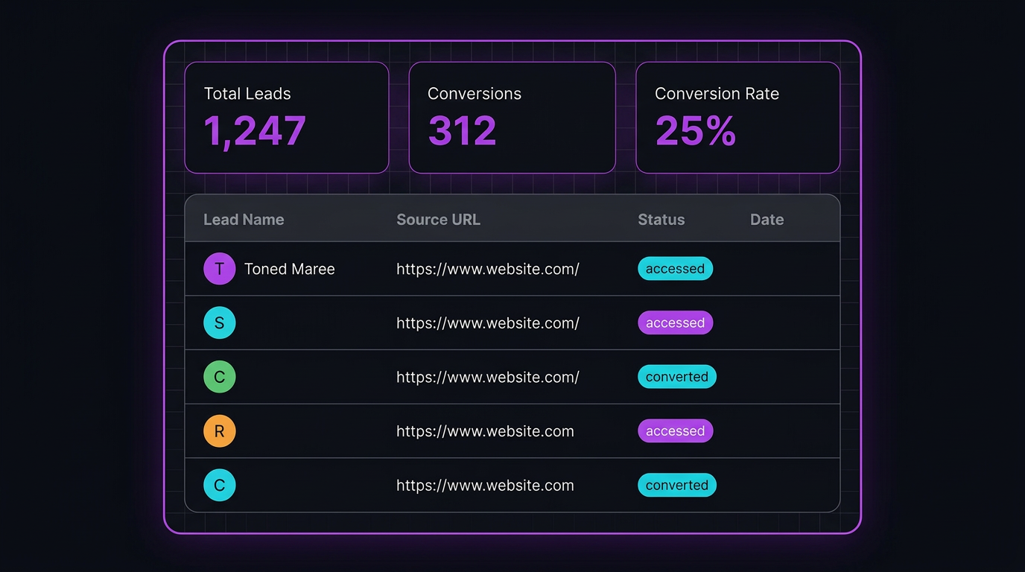Sort by the Lead Name column header

[244, 219]
